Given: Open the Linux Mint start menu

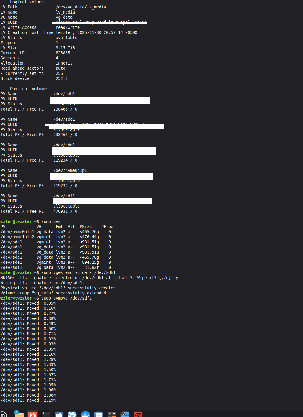Looking at the screenshot, I should tap(3, 414).
